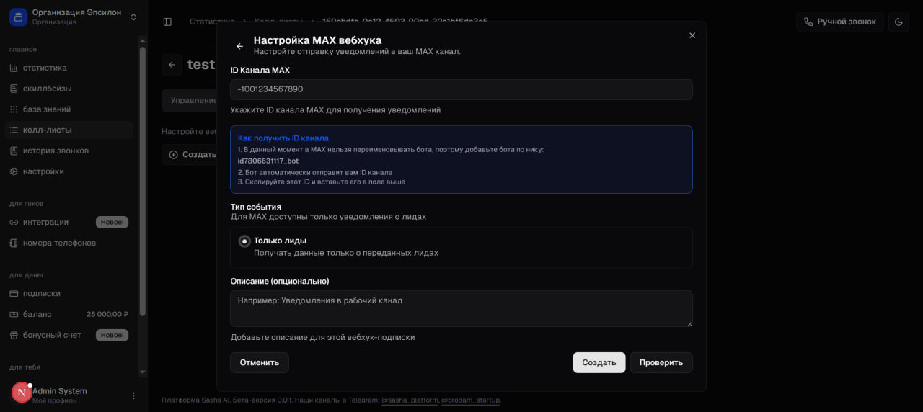
Task: Select the Только лиды radio option
Action: (244, 241)
